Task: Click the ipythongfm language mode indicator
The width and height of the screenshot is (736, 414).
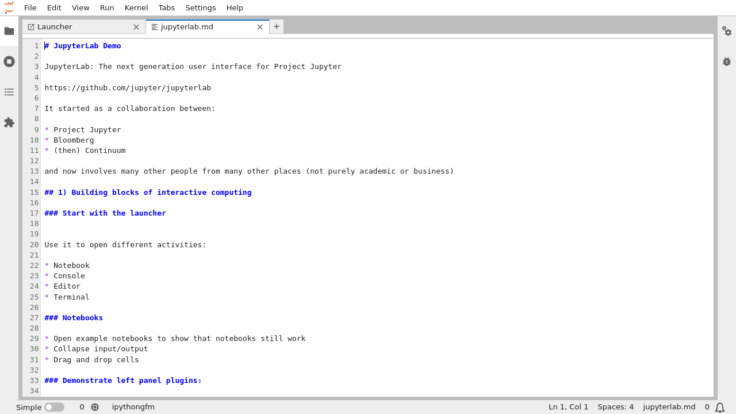Action: click(133, 407)
